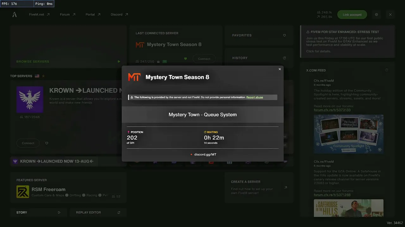This screenshot has height=227, width=405.
Task: Open the forum.cfx.re/t/5371288 link
Action: [332, 195]
